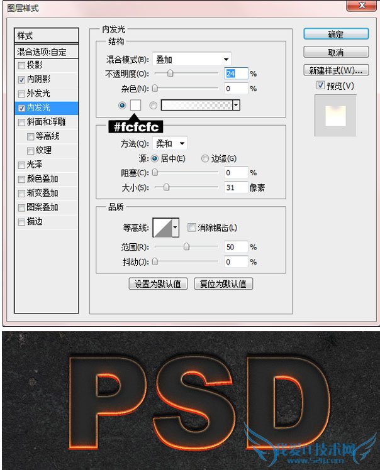Click the 不透明度 opacity slider handle
The height and width of the screenshot is (470, 380).
[170, 73]
